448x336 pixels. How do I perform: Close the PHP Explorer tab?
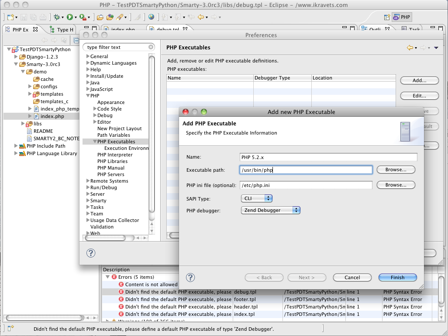[x=35, y=29]
